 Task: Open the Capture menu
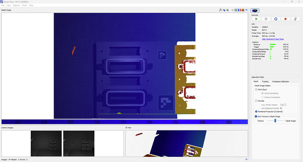16,5
